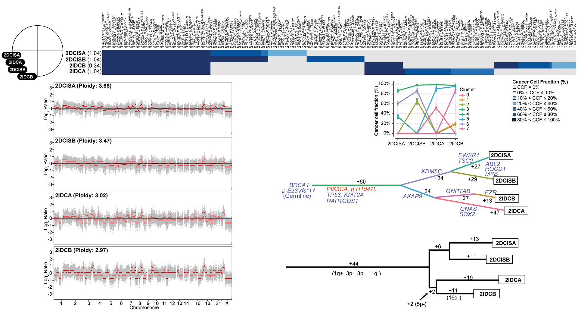Click the '+60' trunk label on colored tree

click(x=361, y=182)
